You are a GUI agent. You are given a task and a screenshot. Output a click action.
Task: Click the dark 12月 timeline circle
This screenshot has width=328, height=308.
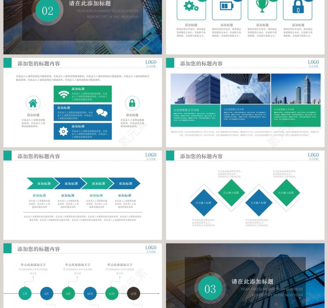[x=134, y=294]
